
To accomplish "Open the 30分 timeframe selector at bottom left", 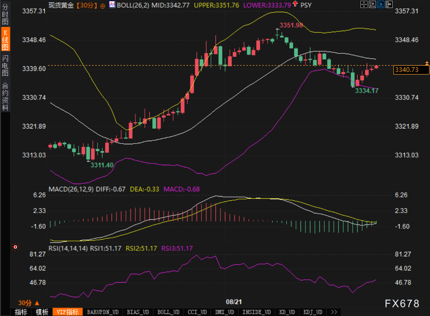I will [28, 303].
